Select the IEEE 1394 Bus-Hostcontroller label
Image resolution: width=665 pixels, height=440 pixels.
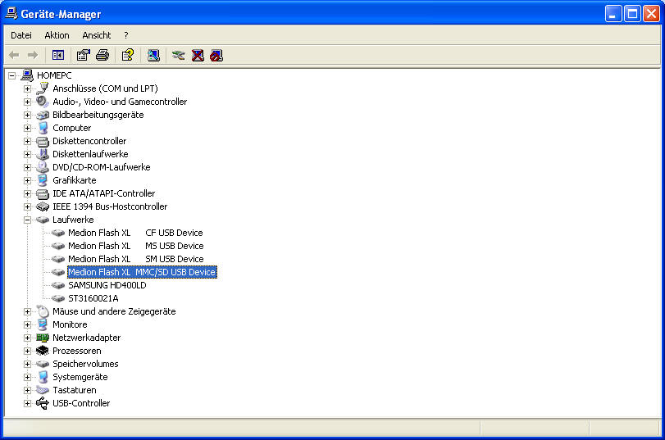[x=110, y=206]
